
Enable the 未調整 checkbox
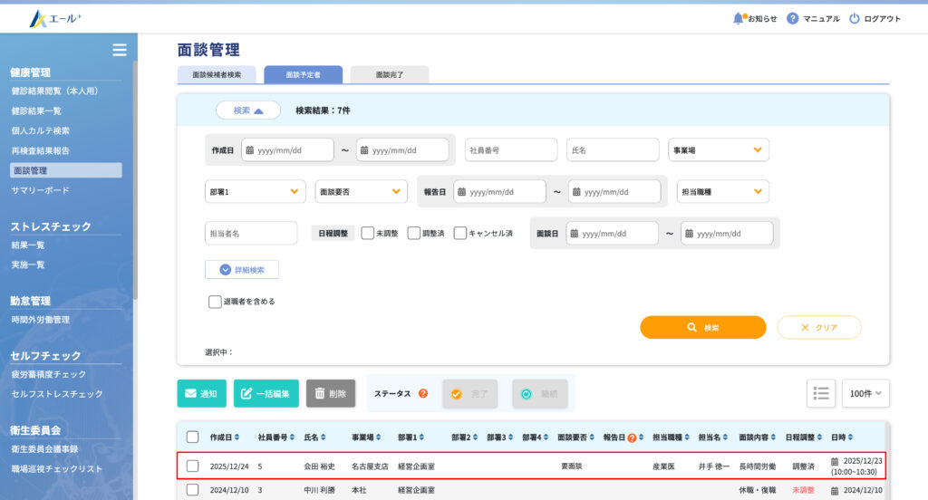point(368,233)
